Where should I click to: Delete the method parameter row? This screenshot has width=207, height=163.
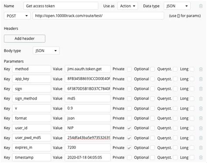(201, 69)
